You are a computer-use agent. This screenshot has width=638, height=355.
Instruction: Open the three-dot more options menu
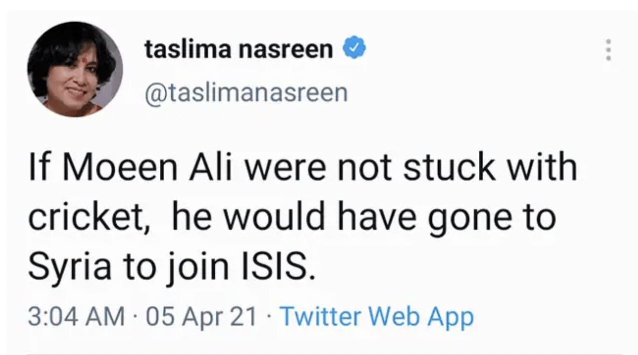pyautogui.click(x=608, y=50)
